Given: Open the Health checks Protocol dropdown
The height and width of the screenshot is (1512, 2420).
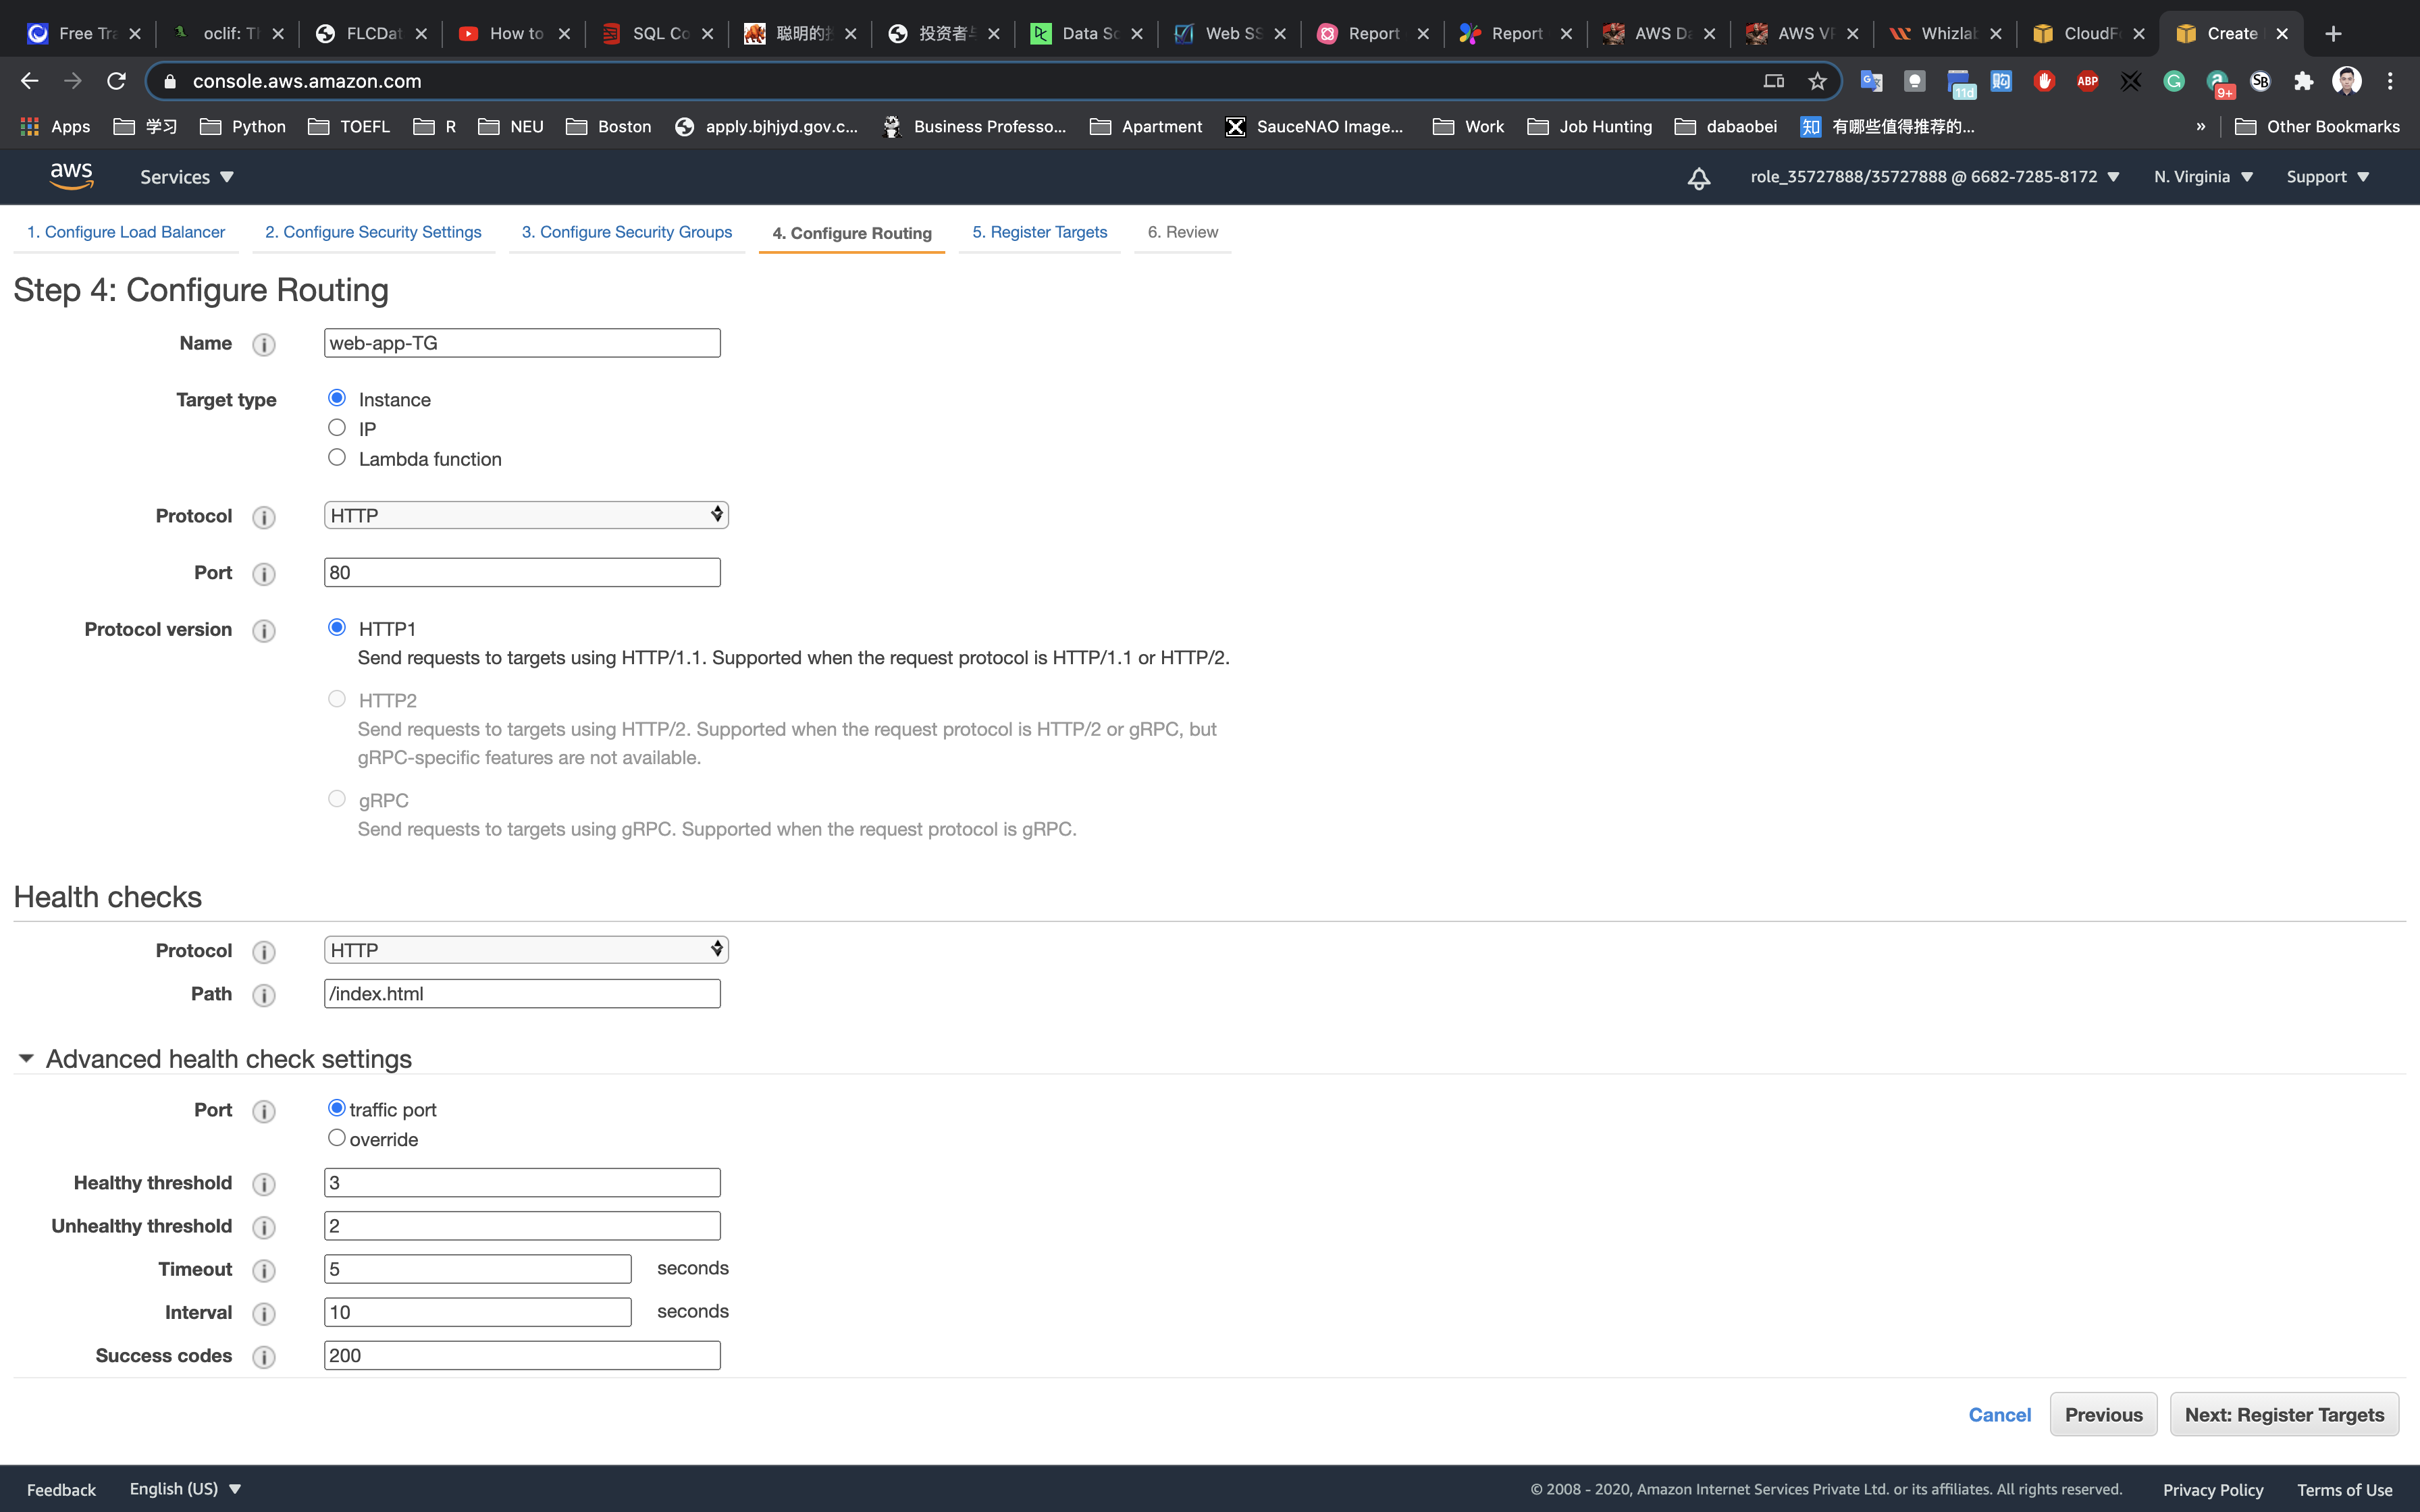Looking at the screenshot, I should point(526,950).
